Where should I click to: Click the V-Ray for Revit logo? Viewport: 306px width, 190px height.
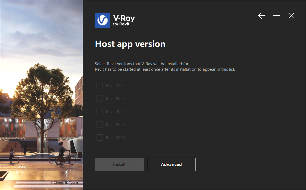point(115,20)
